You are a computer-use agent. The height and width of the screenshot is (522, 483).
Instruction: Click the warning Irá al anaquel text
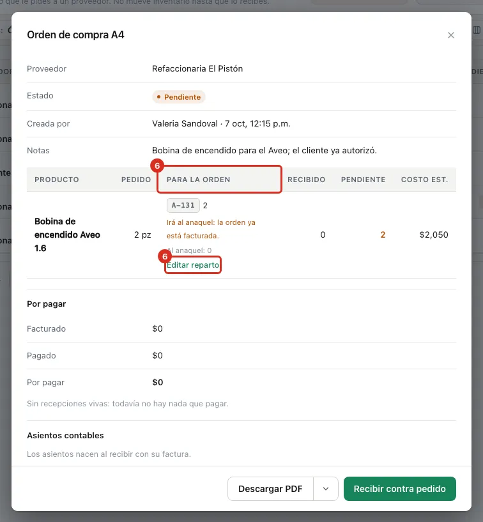pyautogui.click(x=211, y=229)
